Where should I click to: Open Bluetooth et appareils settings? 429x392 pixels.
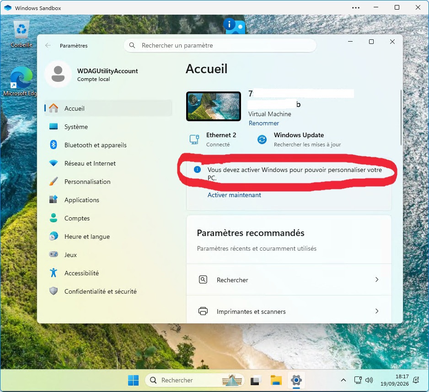point(108,145)
